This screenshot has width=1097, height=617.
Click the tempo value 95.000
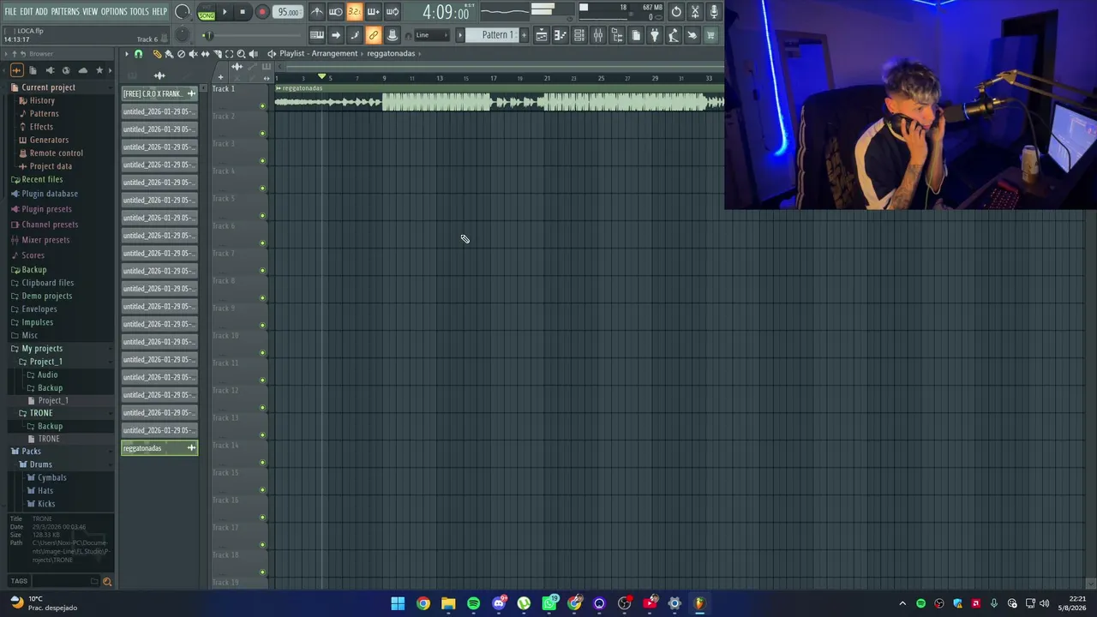click(289, 12)
